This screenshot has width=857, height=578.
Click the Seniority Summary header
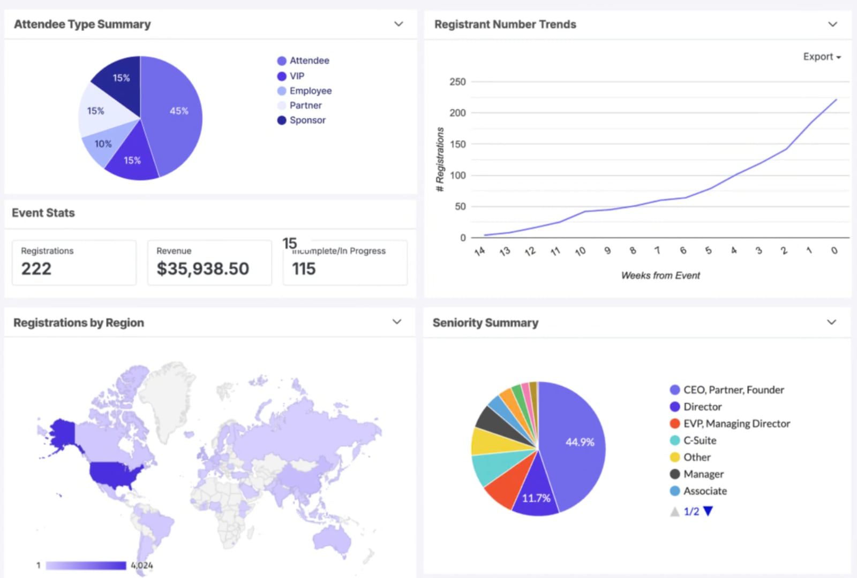pos(485,322)
